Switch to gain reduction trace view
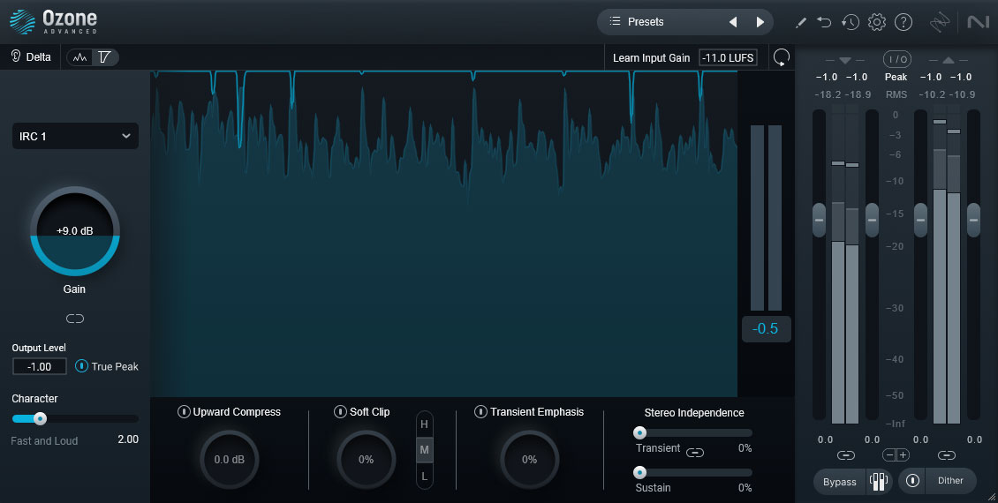Image resolution: width=998 pixels, height=503 pixels. pos(105,57)
